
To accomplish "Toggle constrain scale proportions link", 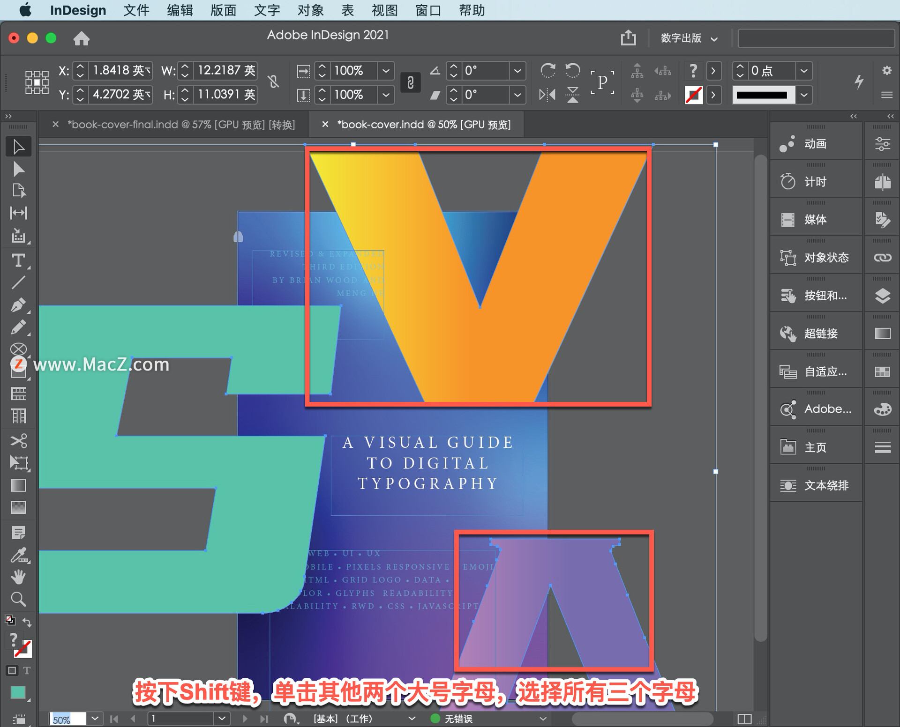I will point(410,83).
